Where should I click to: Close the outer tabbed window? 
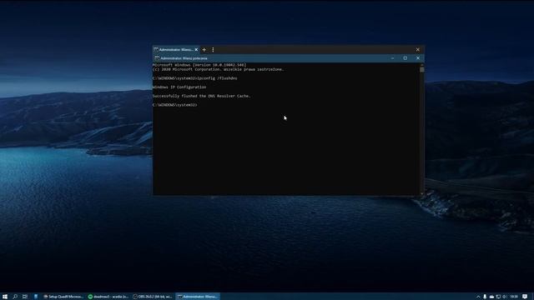pyautogui.click(x=417, y=50)
